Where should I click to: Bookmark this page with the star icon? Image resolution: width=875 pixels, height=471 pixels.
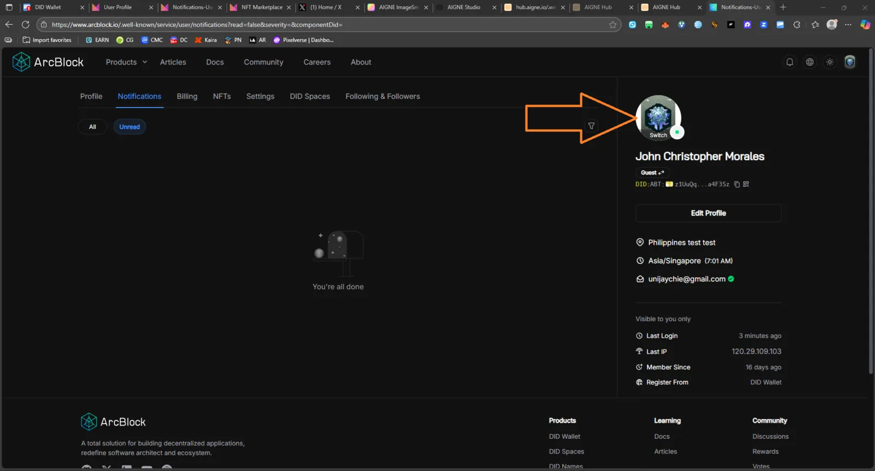click(x=612, y=25)
